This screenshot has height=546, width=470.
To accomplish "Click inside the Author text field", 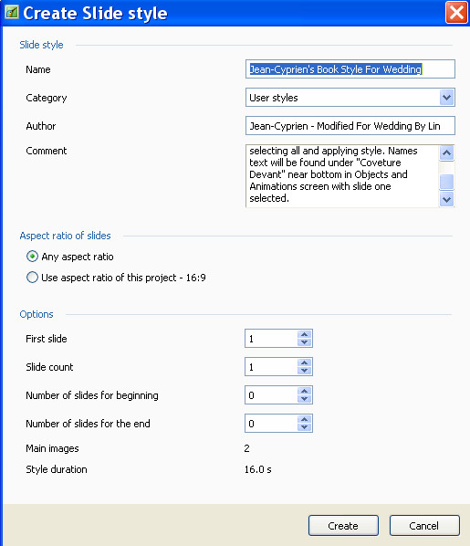I will (x=350, y=126).
